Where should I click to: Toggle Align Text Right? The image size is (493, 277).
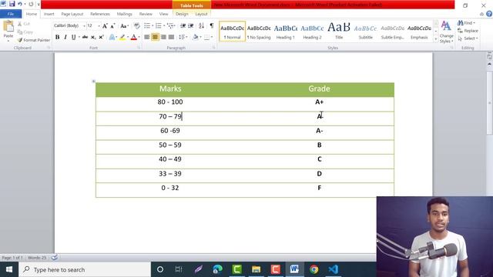pyautogui.click(x=163, y=37)
